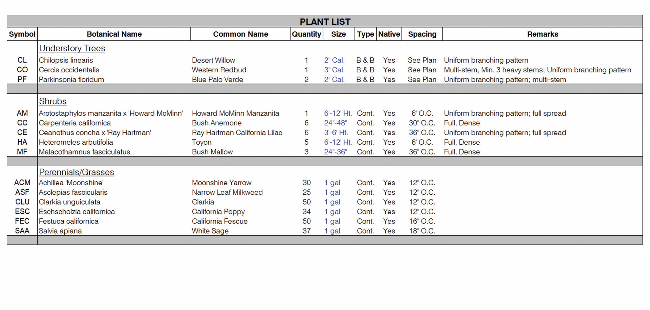
Task: Click Howard McMinn Manzanita common name
Action: pos(236,113)
